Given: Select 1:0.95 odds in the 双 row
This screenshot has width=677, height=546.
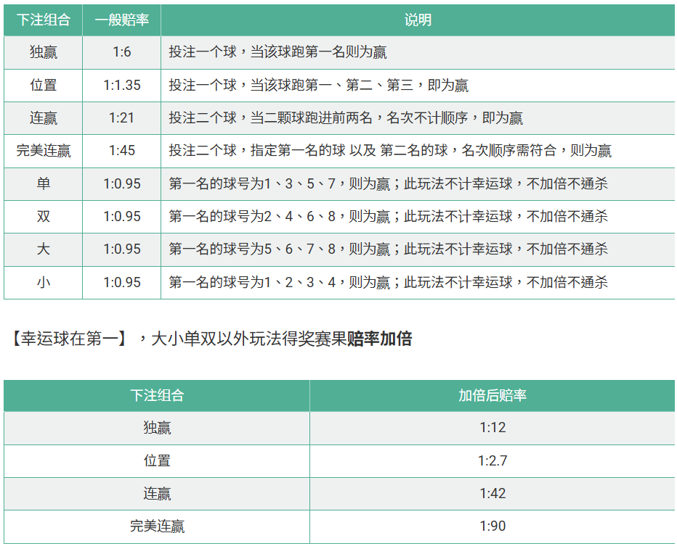Looking at the screenshot, I should (x=122, y=216).
